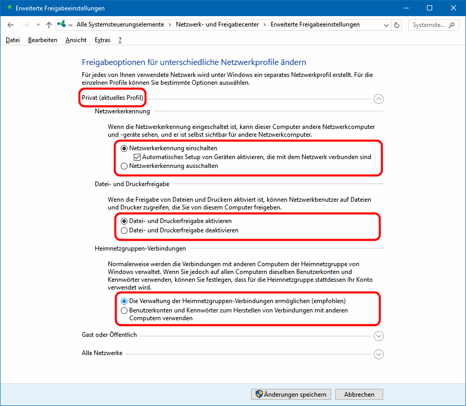Screen dimensions: 466x406
Task: Click Änderungen speichern button
Action: point(291,395)
